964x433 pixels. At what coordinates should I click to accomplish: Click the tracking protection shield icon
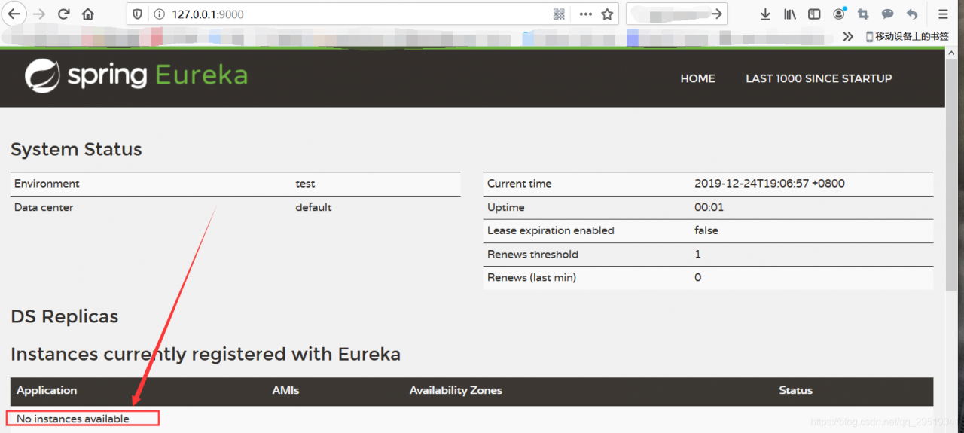(137, 14)
